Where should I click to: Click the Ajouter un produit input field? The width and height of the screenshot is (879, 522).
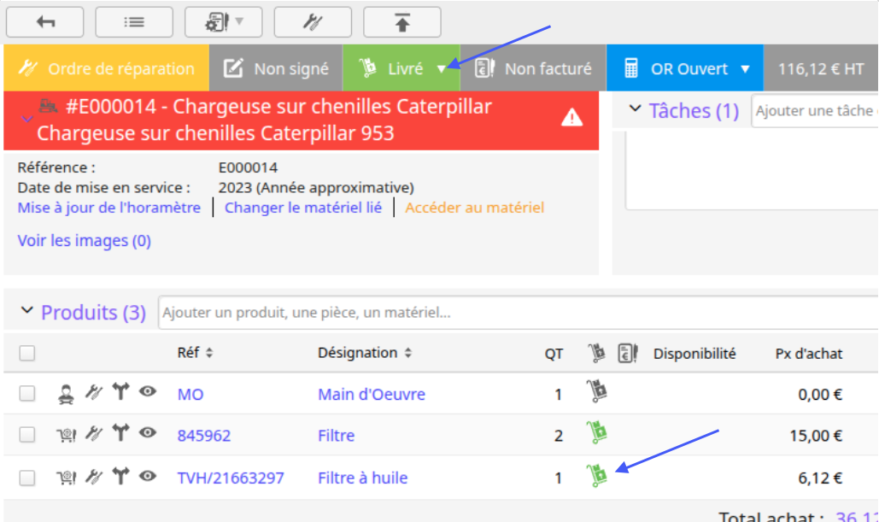click(x=518, y=313)
